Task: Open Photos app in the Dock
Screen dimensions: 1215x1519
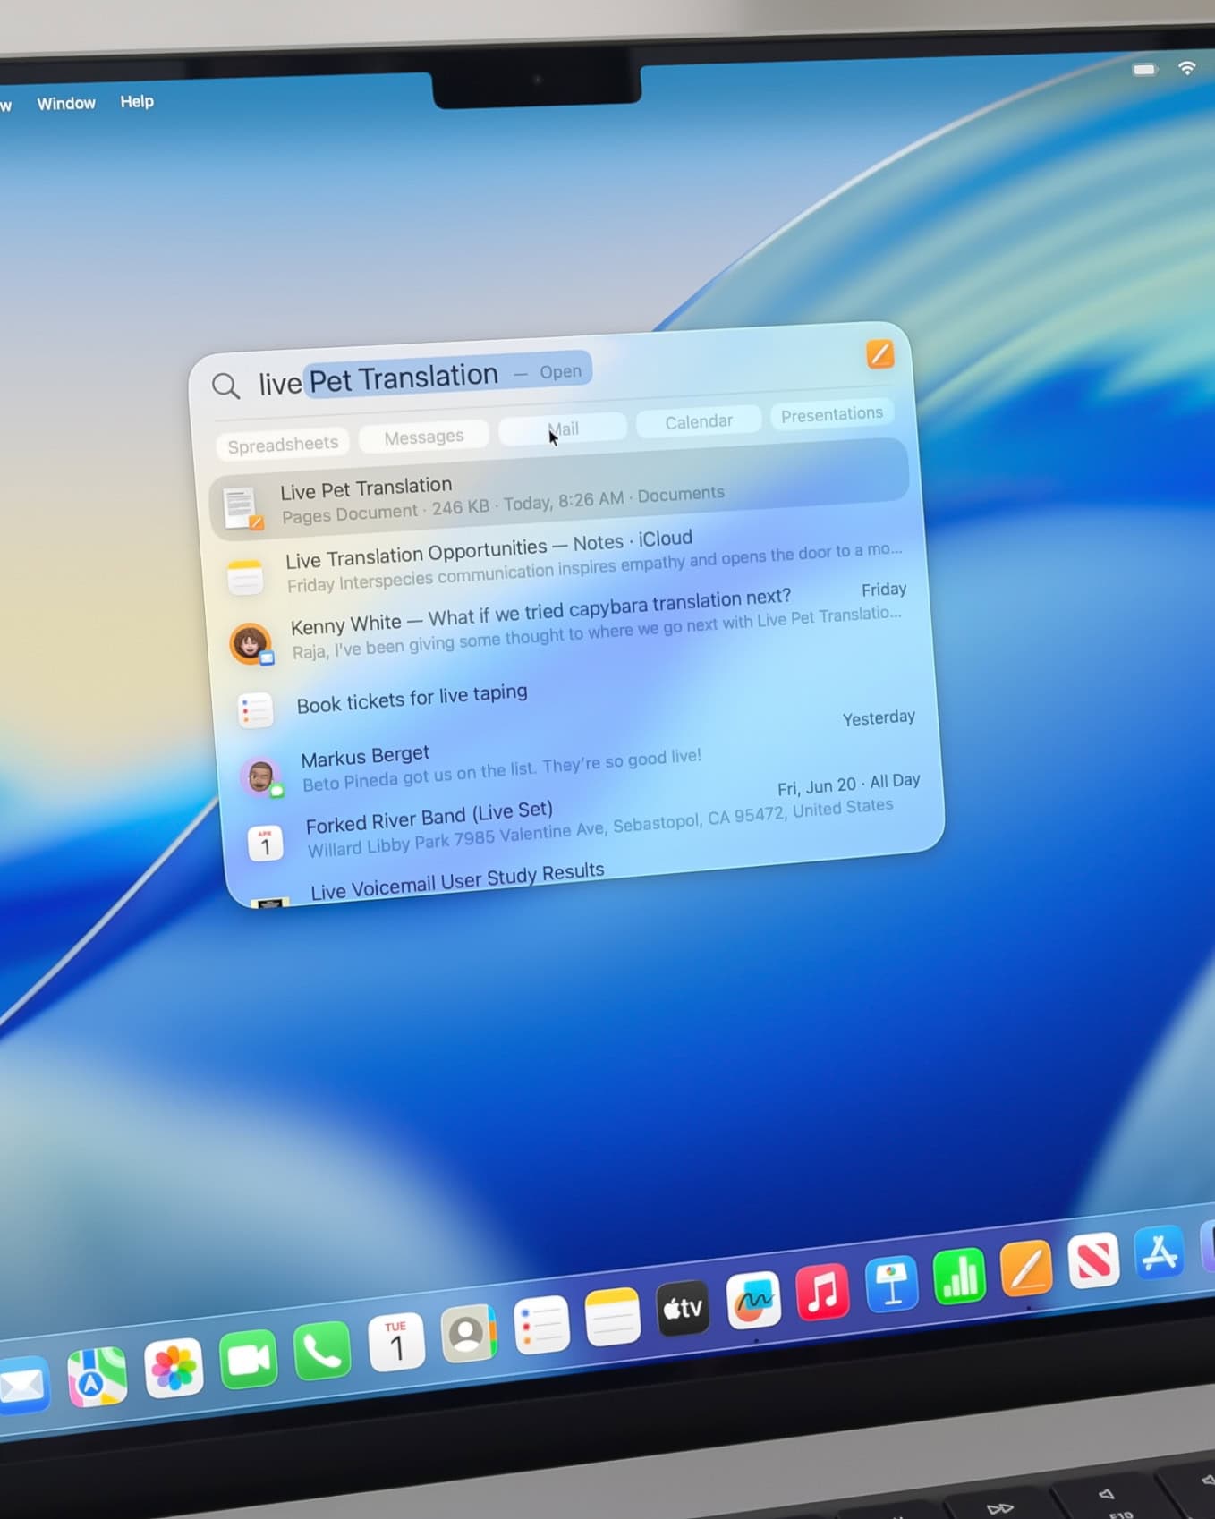Action: pos(174,1368)
